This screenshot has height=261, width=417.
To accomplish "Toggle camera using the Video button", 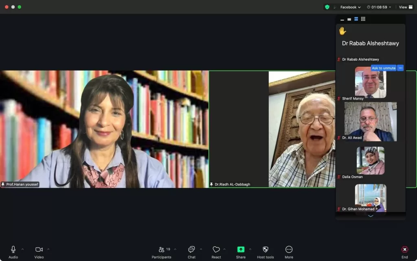I will (x=39, y=250).
